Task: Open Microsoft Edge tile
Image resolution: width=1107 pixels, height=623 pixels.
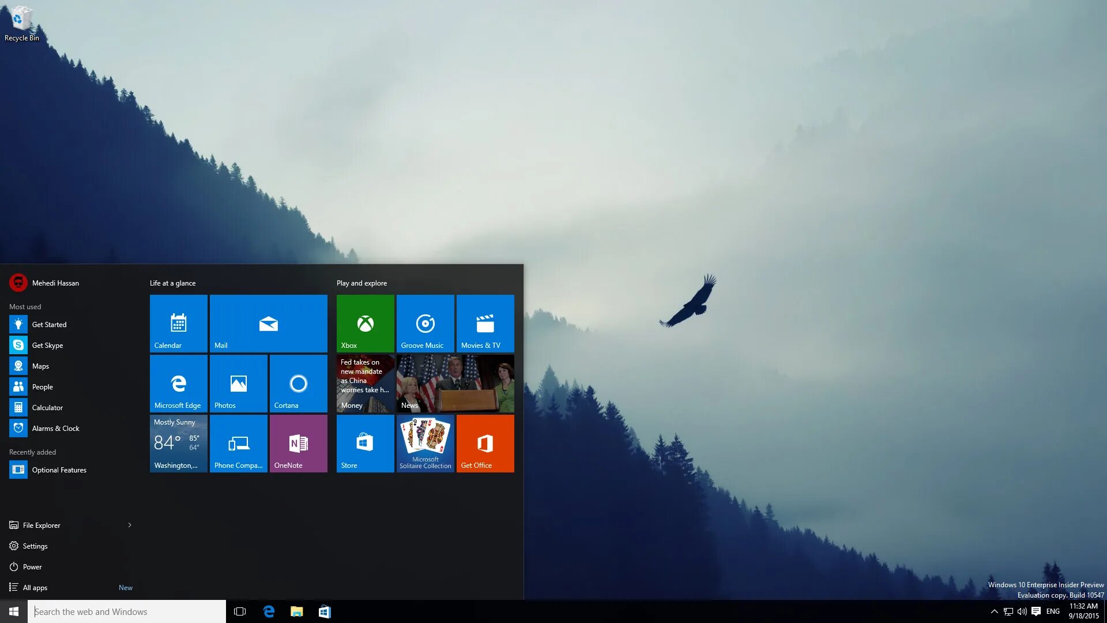Action: click(x=179, y=382)
